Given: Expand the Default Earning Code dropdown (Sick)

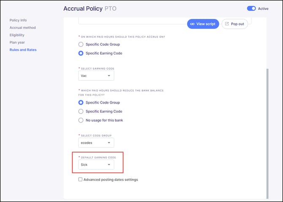Looking at the screenshot, I should click(96, 165).
